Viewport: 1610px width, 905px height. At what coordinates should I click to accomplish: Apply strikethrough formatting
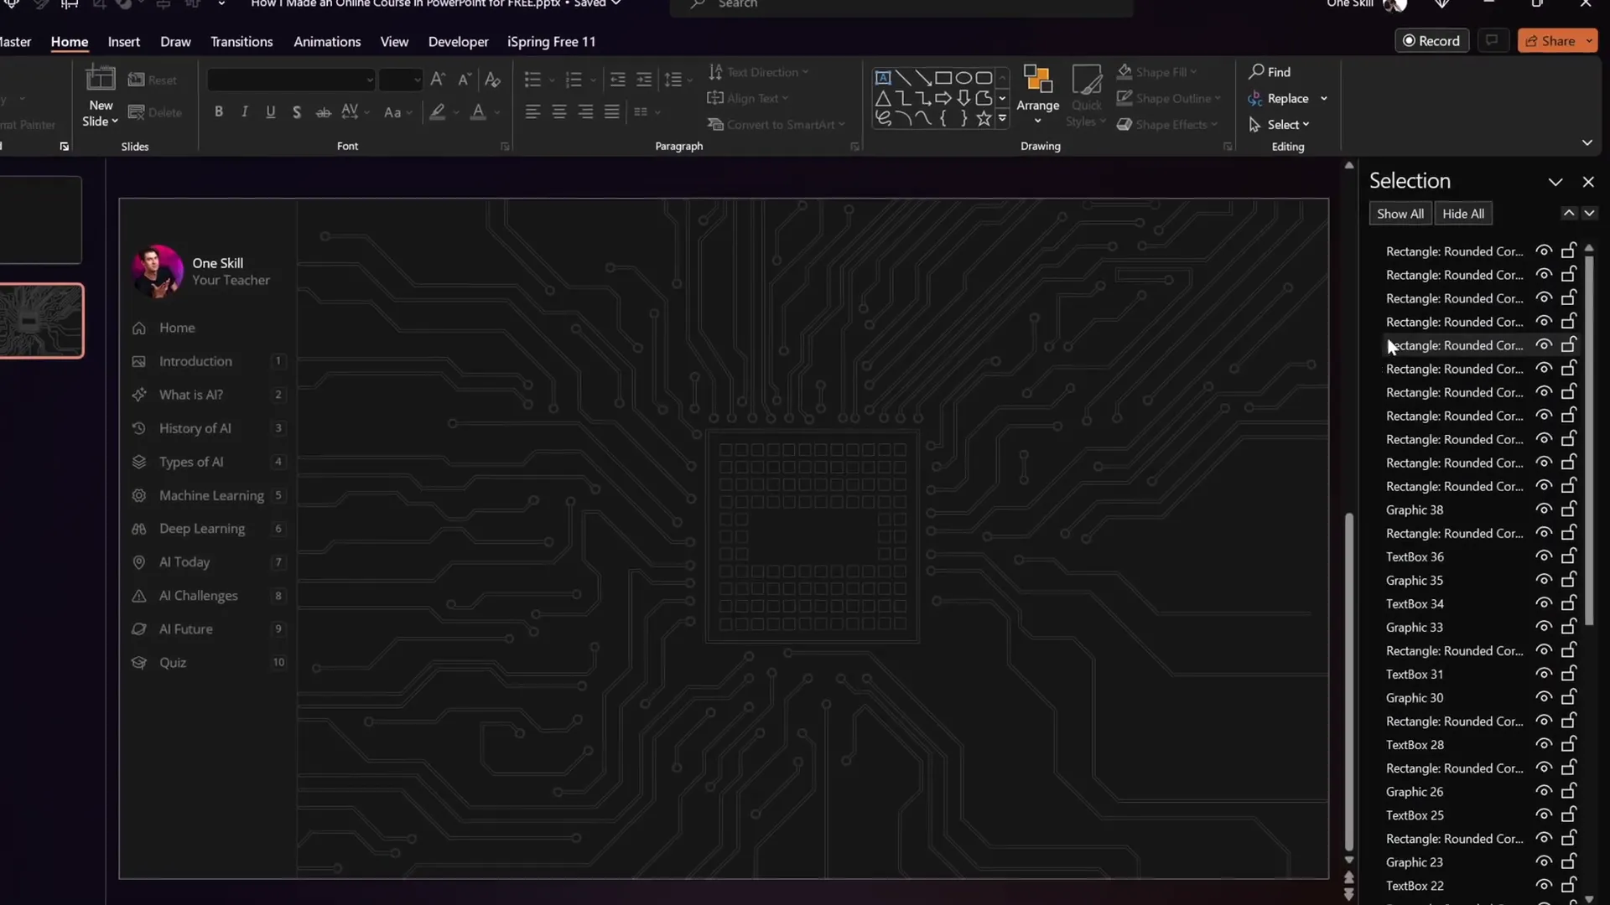(323, 111)
